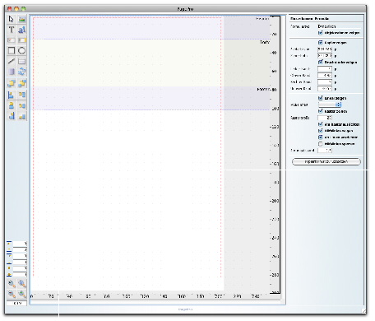375x321 pixels.
Task: Align objects to bottom edge icon
Action: coord(22,116)
